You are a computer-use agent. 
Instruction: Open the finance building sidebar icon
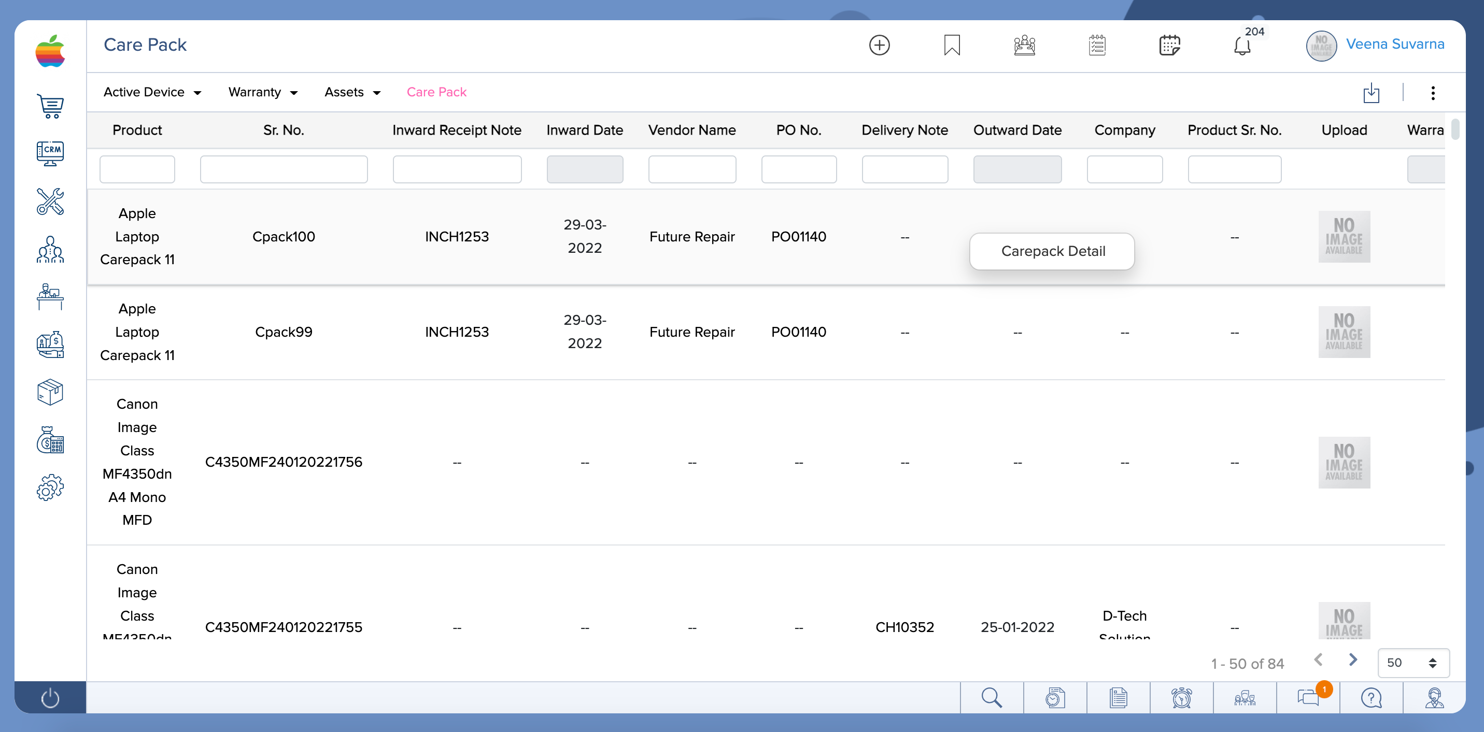[50, 345]
